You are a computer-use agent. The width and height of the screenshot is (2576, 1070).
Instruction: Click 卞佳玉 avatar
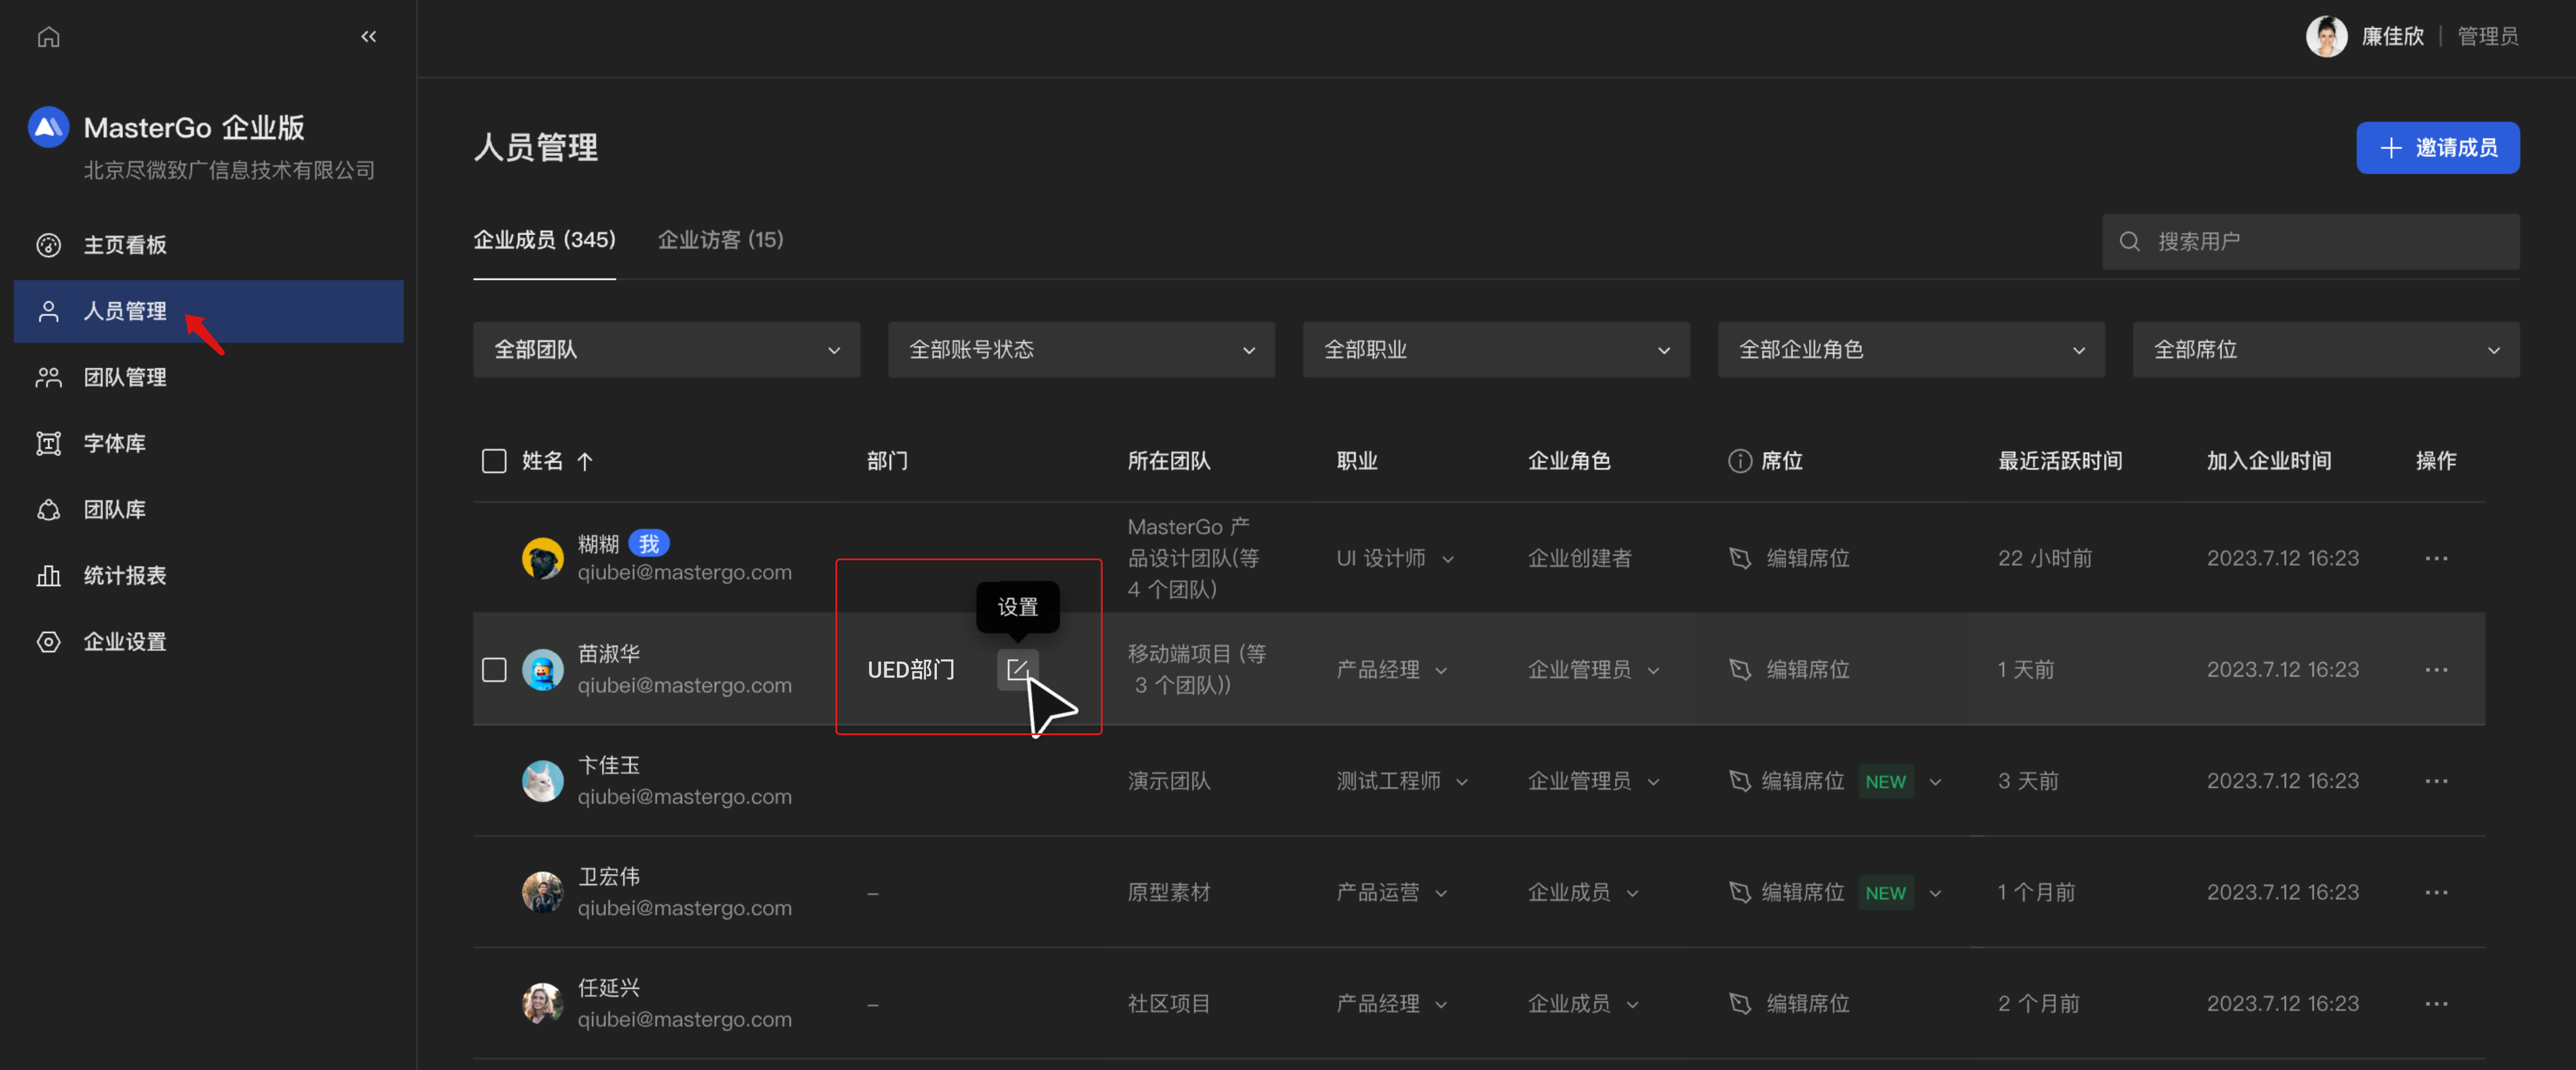point(542,781)
